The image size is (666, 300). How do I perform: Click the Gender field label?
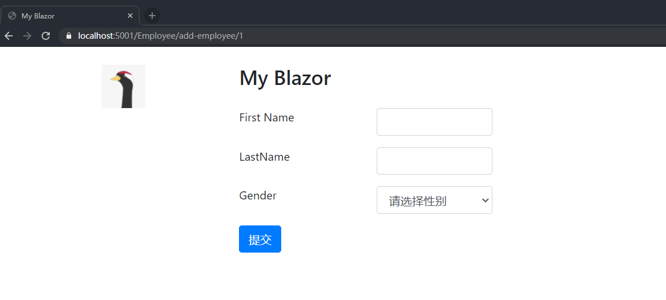pos(258,195)
